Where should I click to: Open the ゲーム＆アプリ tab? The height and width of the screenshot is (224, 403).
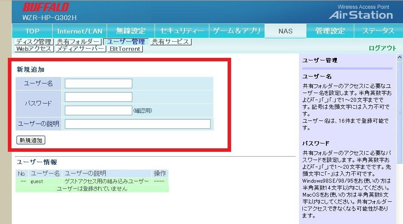[237, 31]
